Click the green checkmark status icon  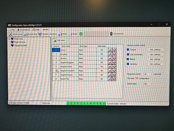tap(81, 34)
